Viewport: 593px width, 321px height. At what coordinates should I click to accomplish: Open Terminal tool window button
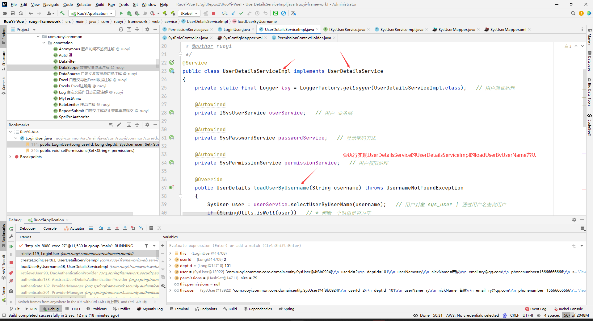pos(179,309)
